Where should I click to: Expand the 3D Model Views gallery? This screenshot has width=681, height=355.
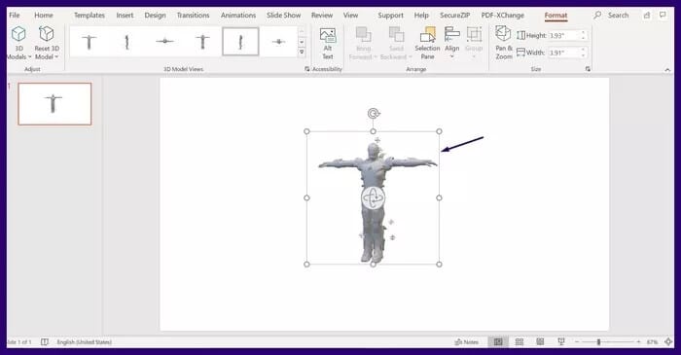coord(302,53)
